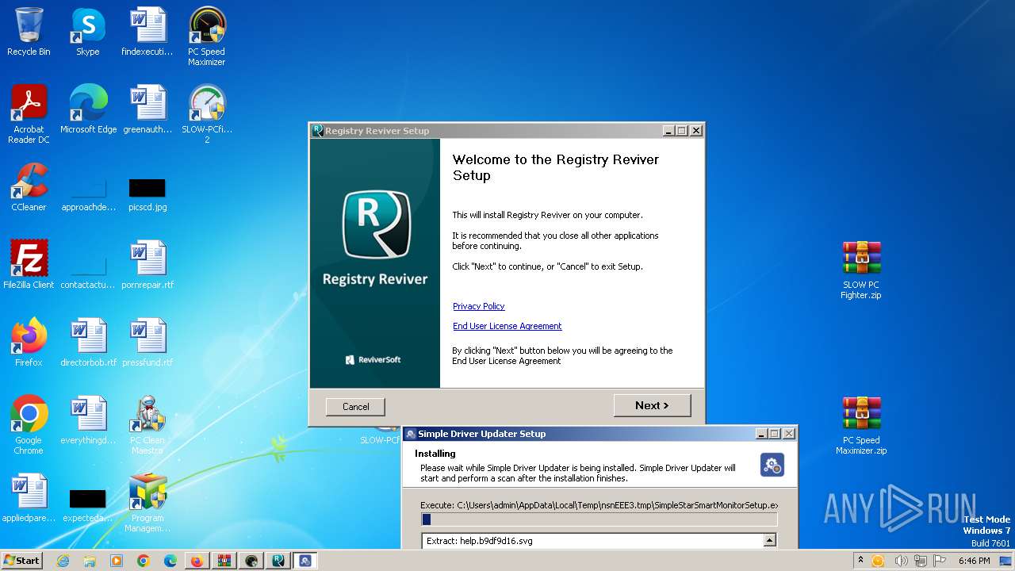Select SLOW PC Fighter.zip archive

(861, 270)
